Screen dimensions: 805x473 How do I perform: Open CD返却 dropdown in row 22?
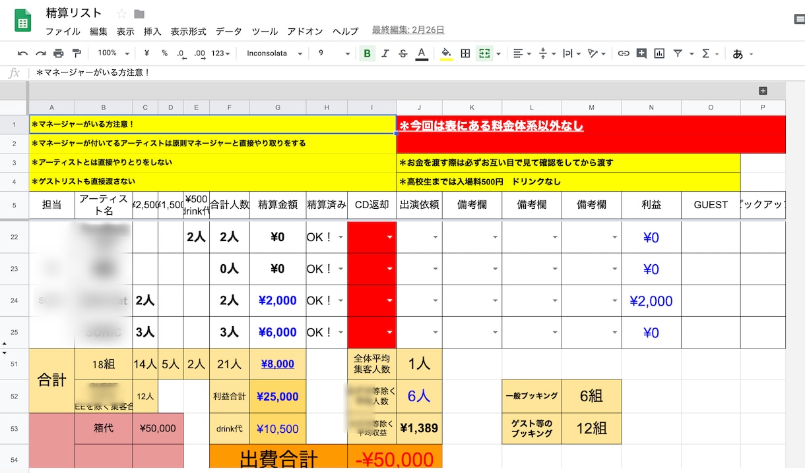390,237
